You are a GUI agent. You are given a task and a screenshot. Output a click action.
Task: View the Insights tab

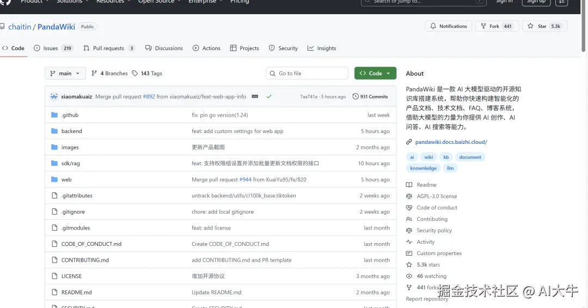click(x=322, y=48)
